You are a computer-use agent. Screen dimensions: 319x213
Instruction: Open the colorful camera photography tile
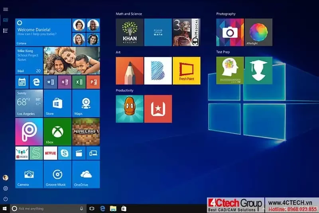230,32
